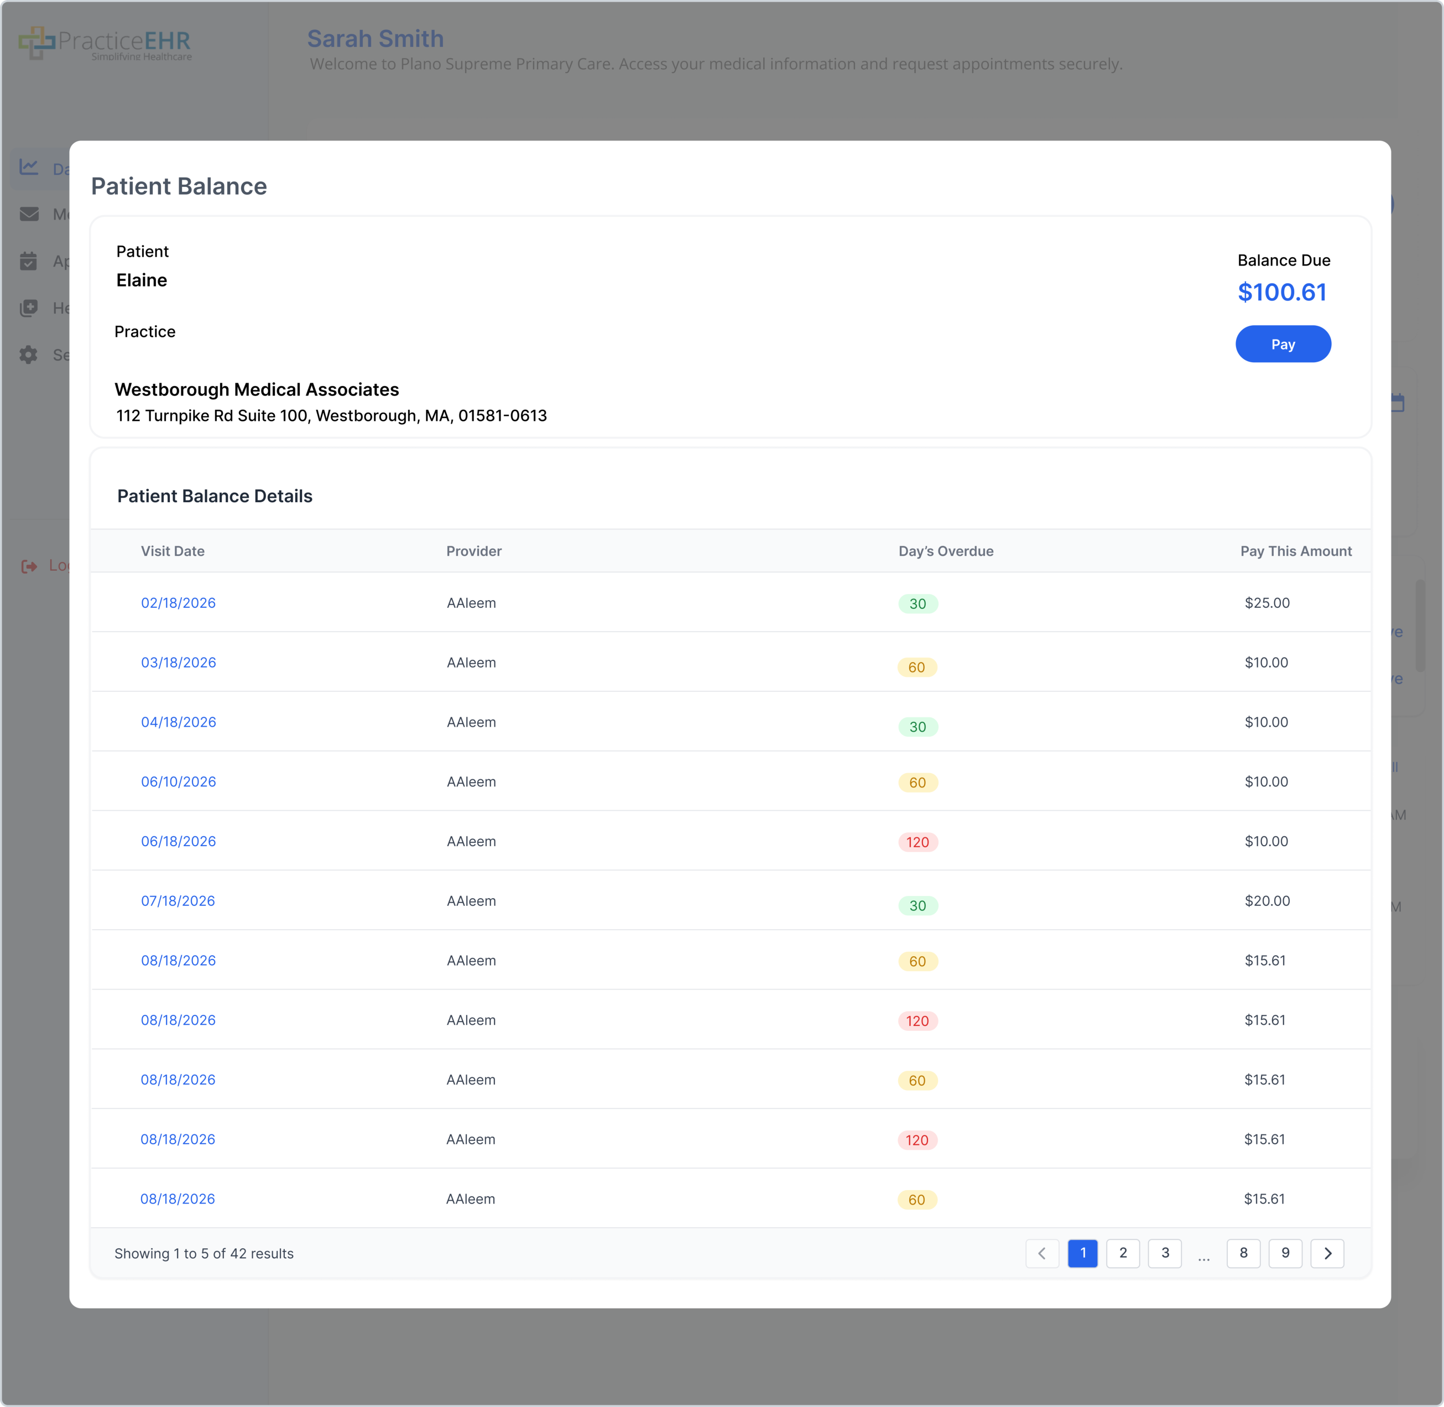This screenshot has width=1444, height=1407.
Task: Click the Patient Balance Details heading
Action: (215, 496)
